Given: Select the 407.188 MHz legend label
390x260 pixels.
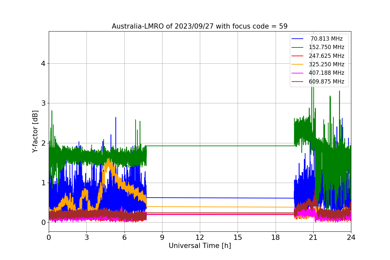Looking at the screenshot, I should tap(327, 73).
